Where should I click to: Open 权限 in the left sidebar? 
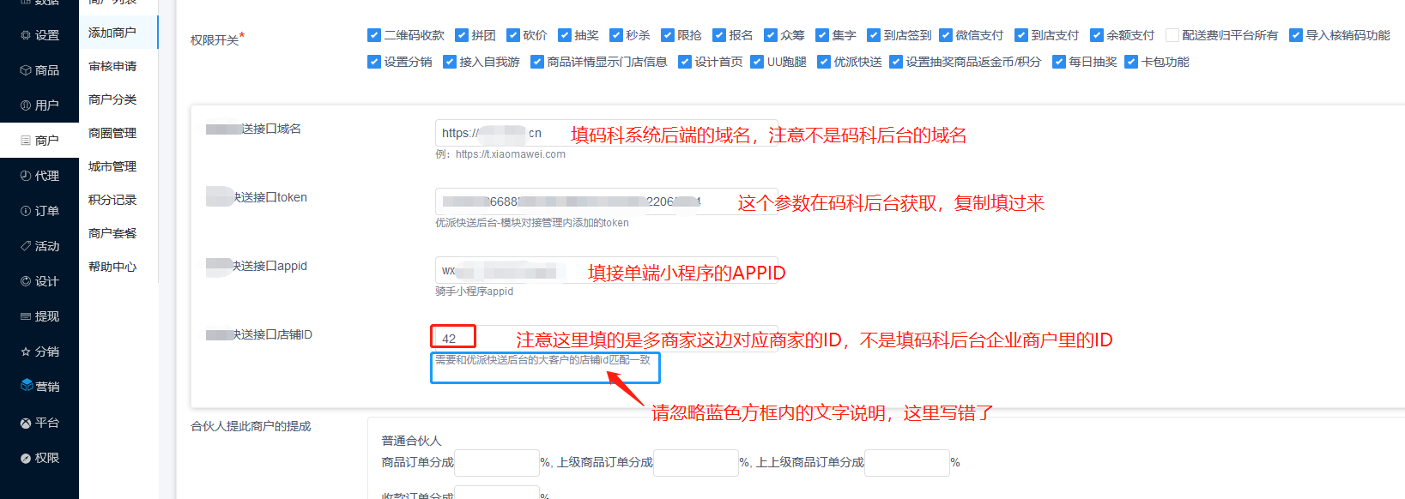pos(39,458)
